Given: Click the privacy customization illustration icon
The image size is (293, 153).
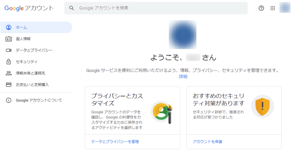Looking at the screenshot, I should (x=162, y=113).
